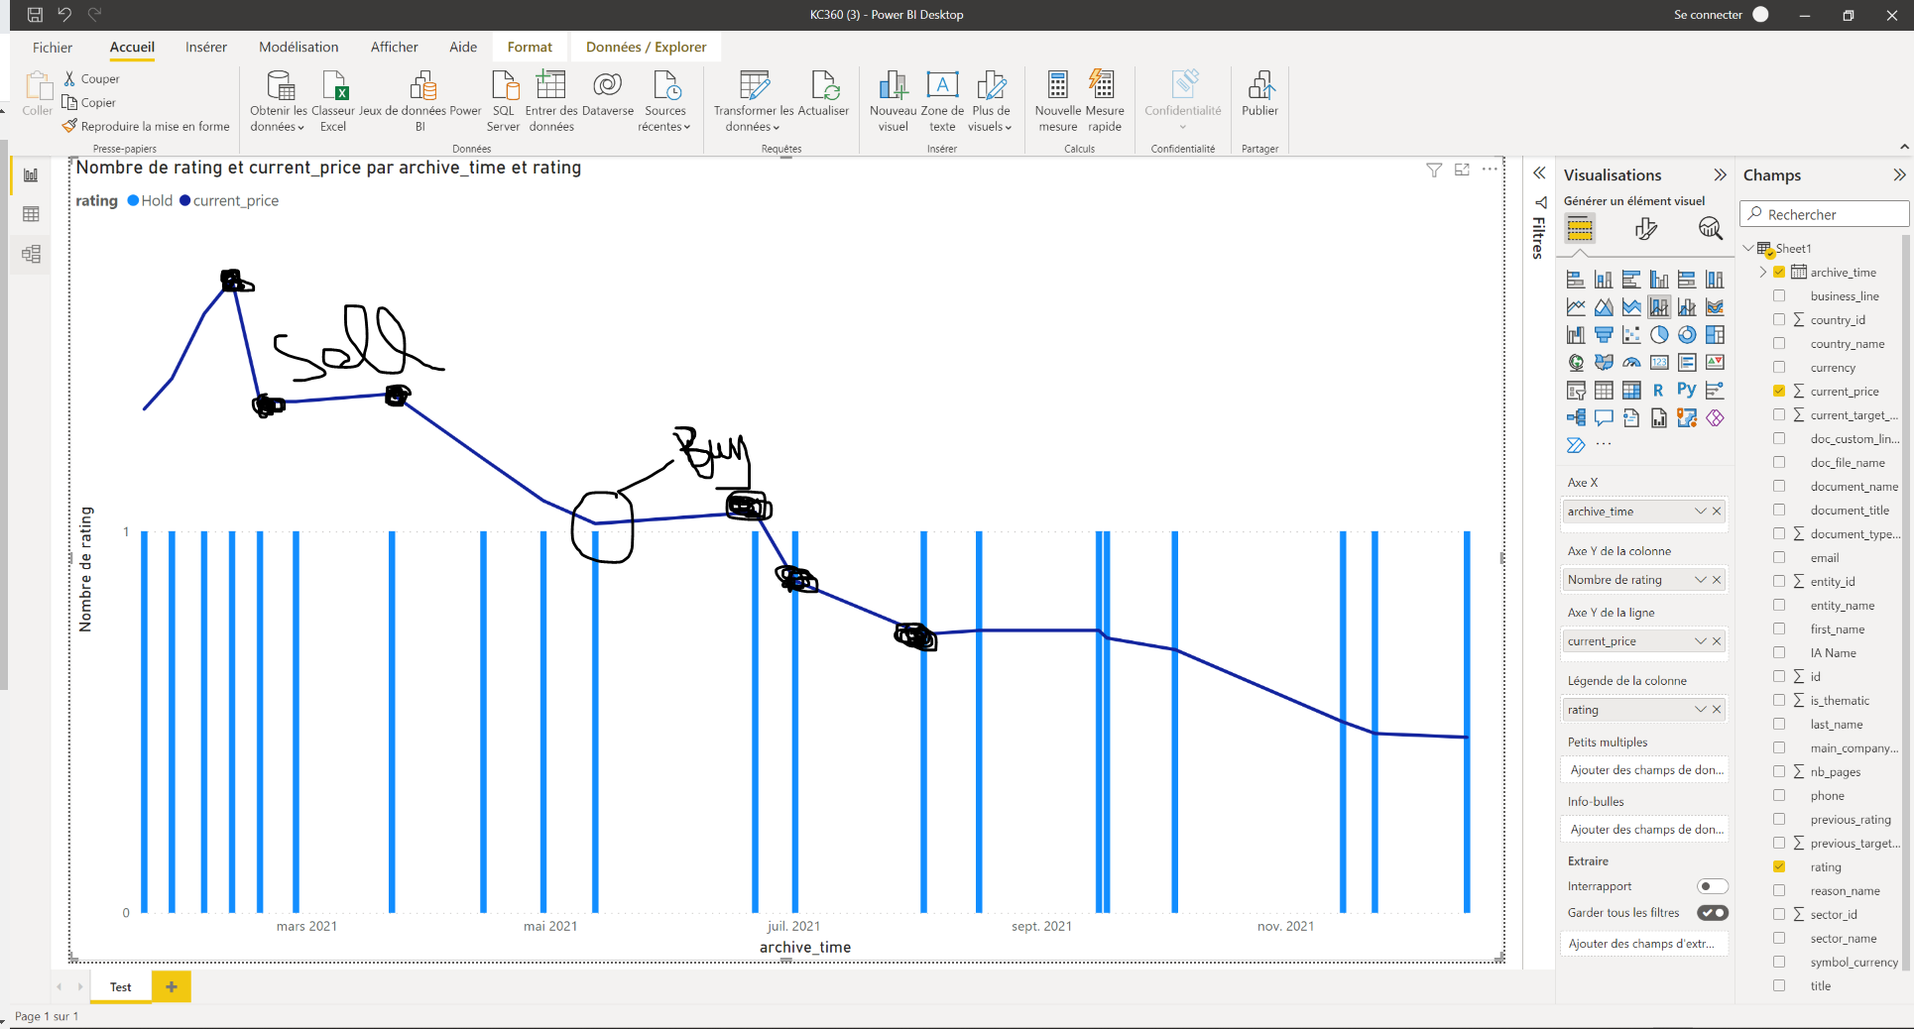Switch to the Insérer ribbon tab

point(206,47)
